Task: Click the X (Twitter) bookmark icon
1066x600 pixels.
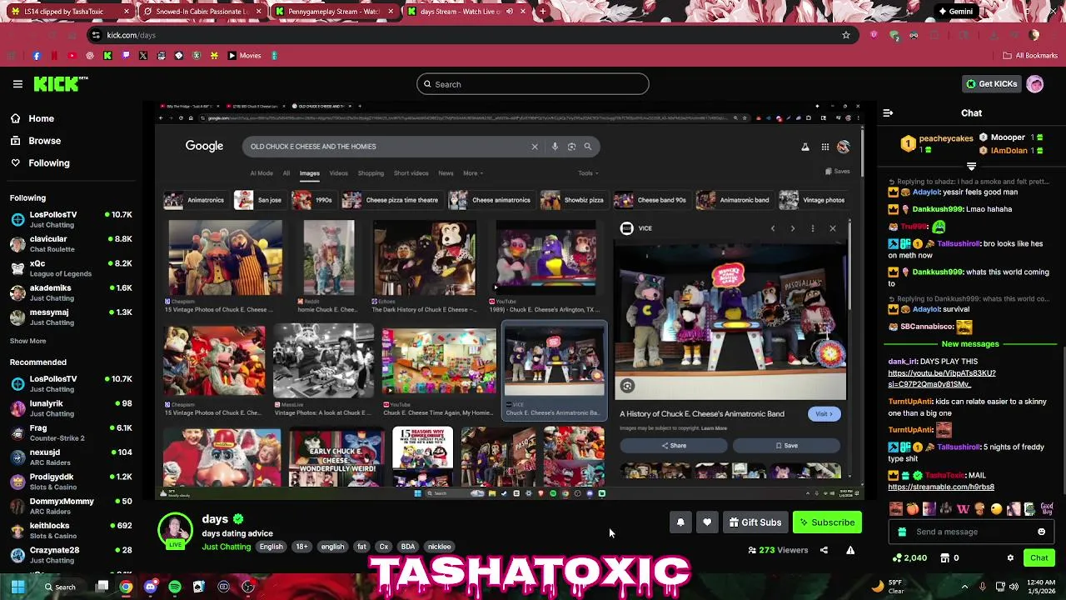Action: (x=143, y=56)
